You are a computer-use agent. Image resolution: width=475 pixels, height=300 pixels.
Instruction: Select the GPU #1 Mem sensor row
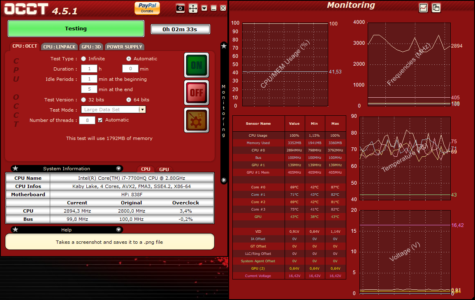click(289, 172)
